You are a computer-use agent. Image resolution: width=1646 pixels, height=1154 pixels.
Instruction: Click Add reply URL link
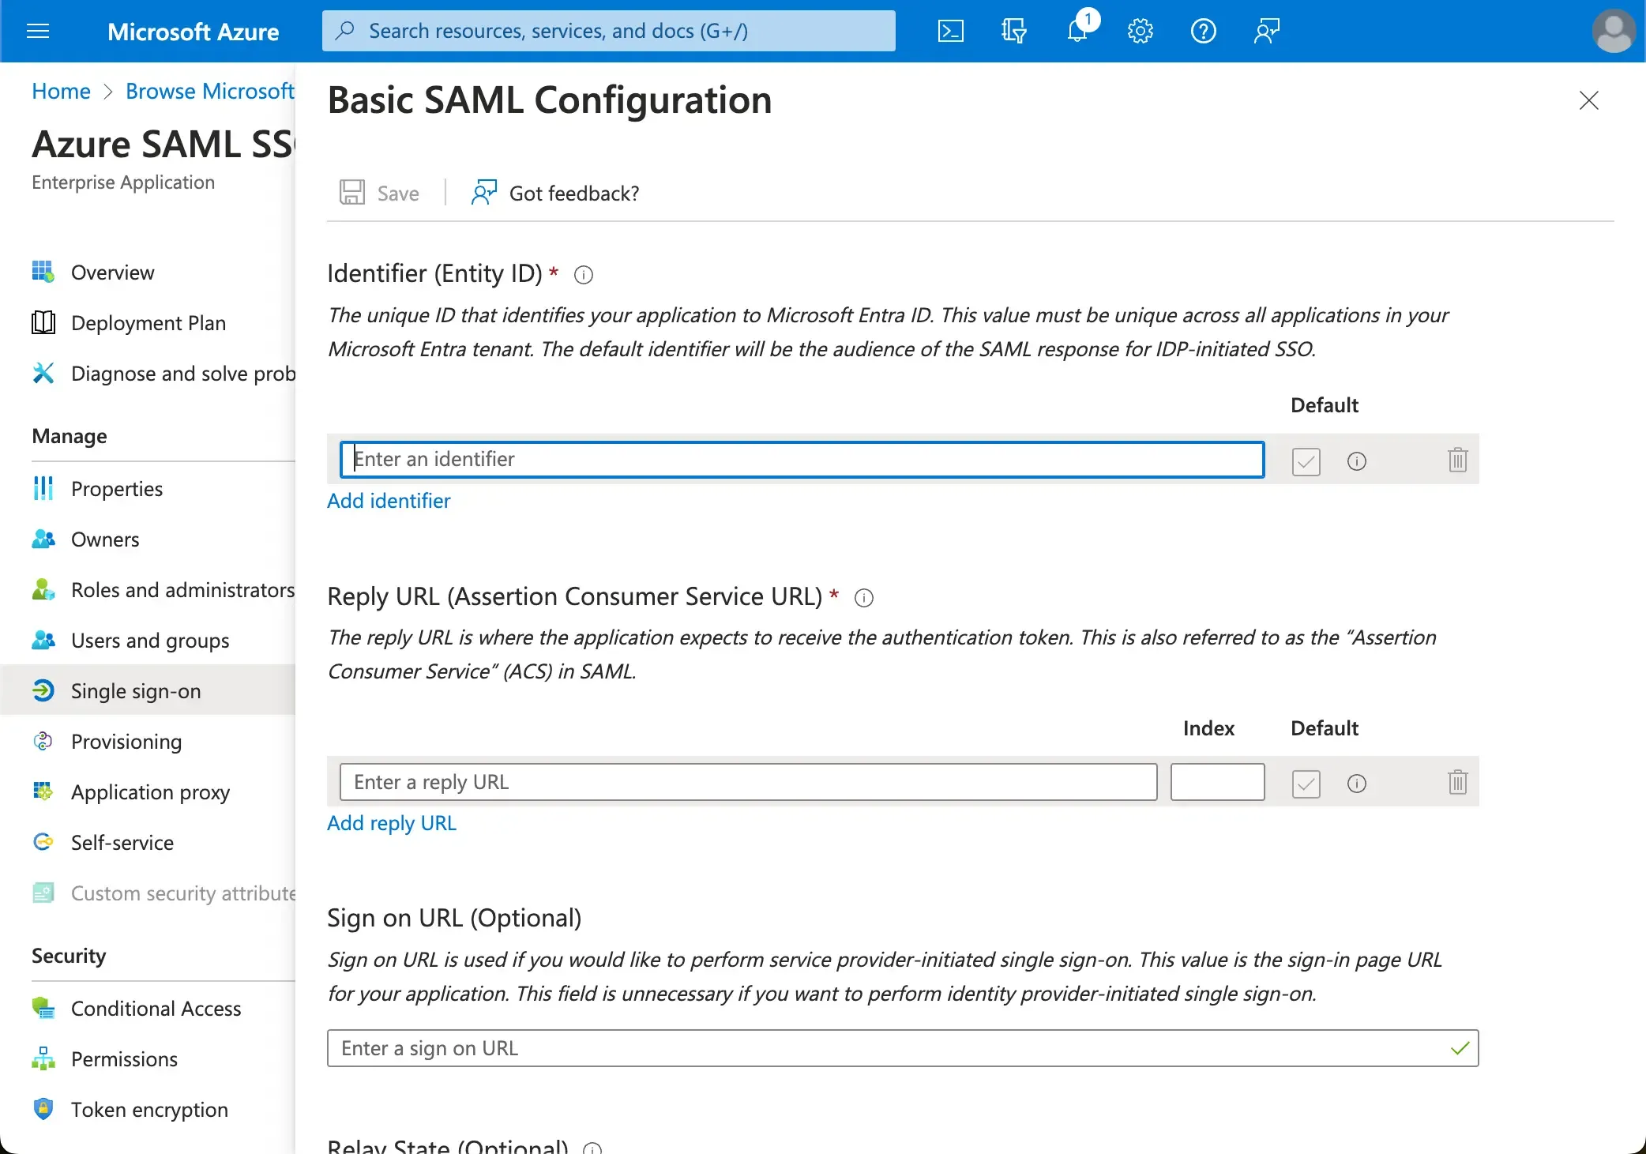point(392,823)
